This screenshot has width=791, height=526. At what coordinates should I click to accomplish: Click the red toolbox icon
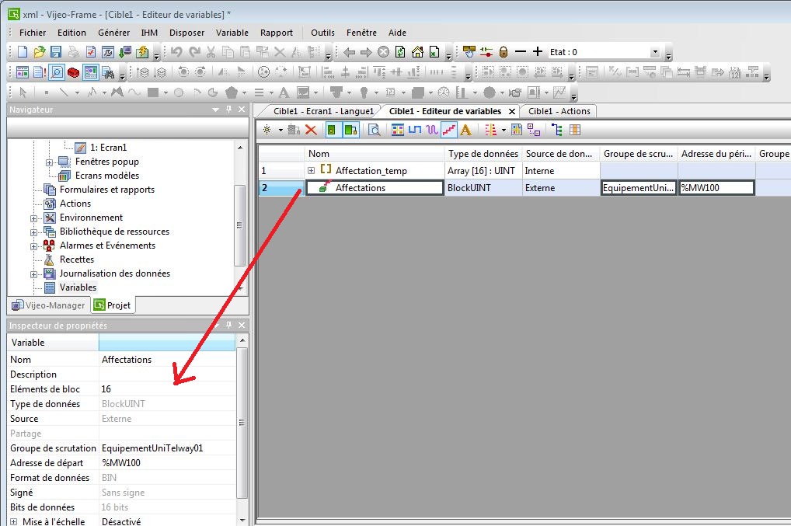(73, 72)
